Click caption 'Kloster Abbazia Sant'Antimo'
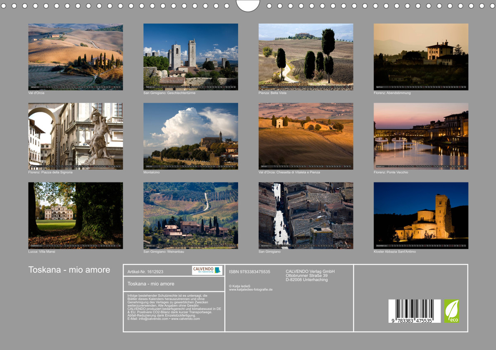Viewport: 496px width, 350px height. pos(395,251)
